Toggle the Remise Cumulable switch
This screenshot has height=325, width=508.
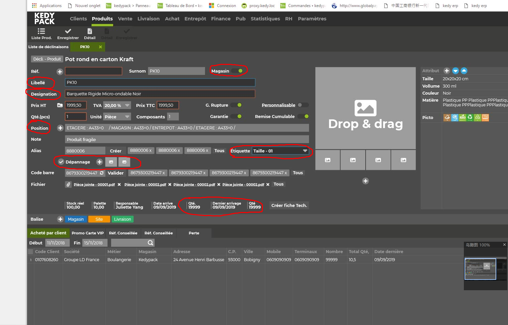point(303,116)
